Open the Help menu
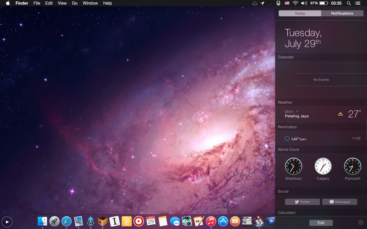367x229 pixels. click(x=108, y=3)
